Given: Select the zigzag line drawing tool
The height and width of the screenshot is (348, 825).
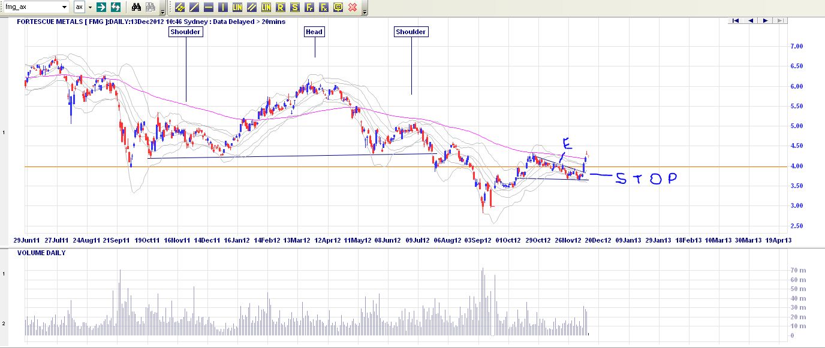Looking at the screenshot, I should click(x=179, y=7).
